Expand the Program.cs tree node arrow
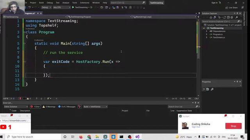Screen dimensions: 250x140 click(x=207, y=34)
